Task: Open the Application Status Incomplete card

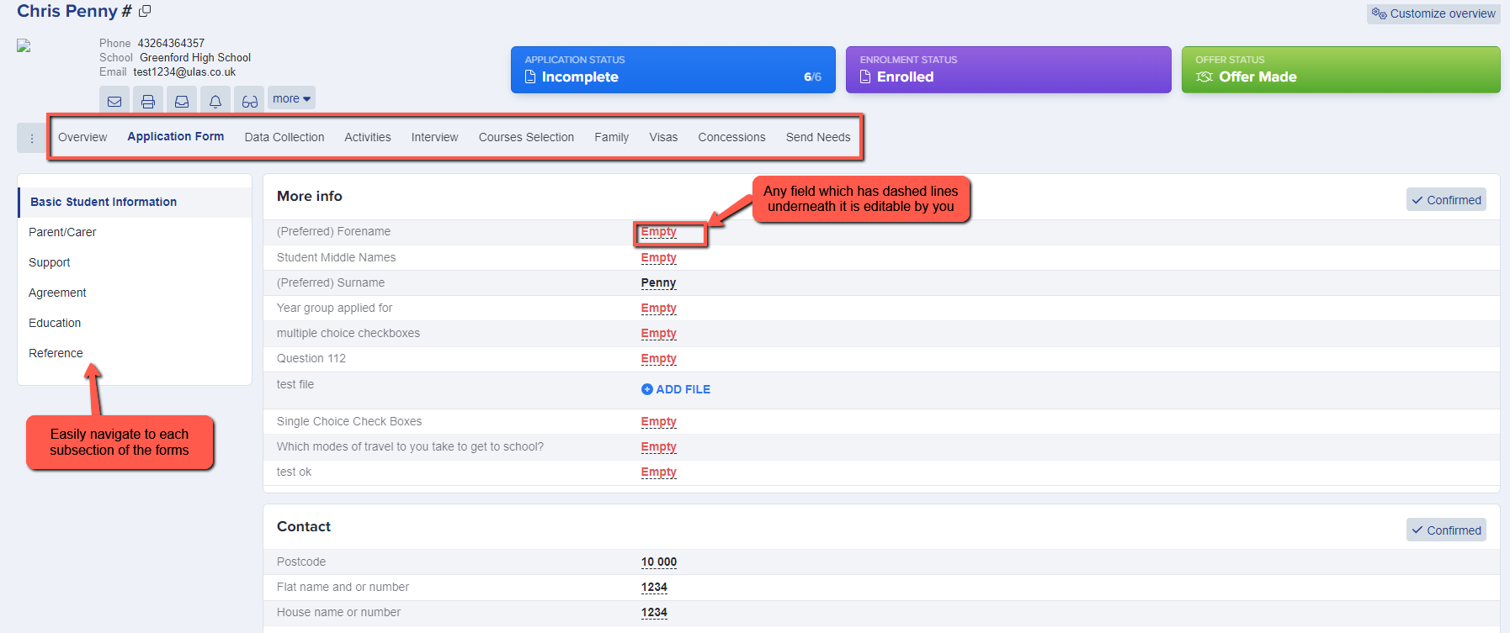Action: point(673,70)
